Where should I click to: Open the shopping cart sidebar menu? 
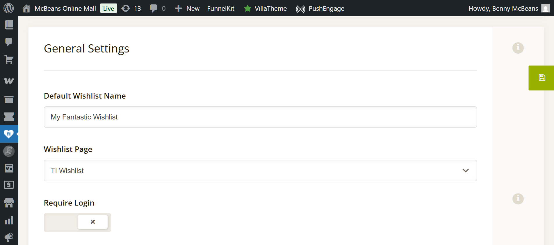pos(9,60)
